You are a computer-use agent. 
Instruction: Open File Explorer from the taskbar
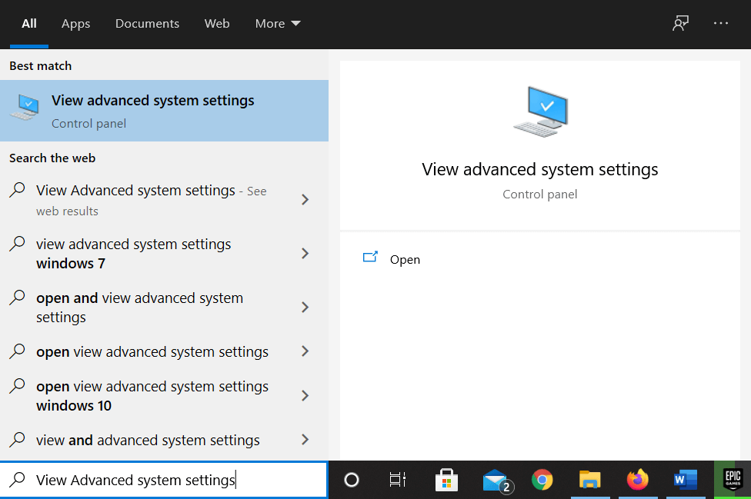tap(589, 479)
